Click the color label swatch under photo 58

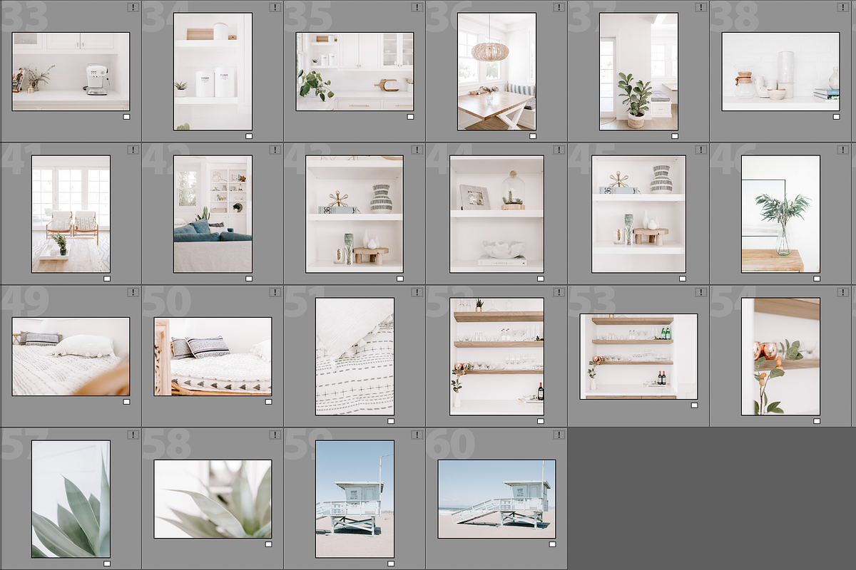point(268,544)
